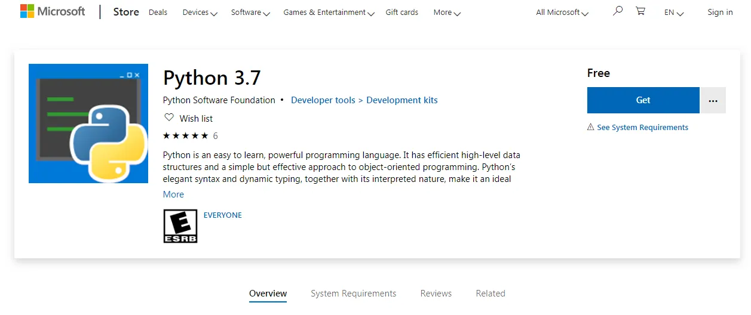Switch to the Reviews tab
This screenshot has height=315, width=751.
pyautogui.click(x=436, y=294)
